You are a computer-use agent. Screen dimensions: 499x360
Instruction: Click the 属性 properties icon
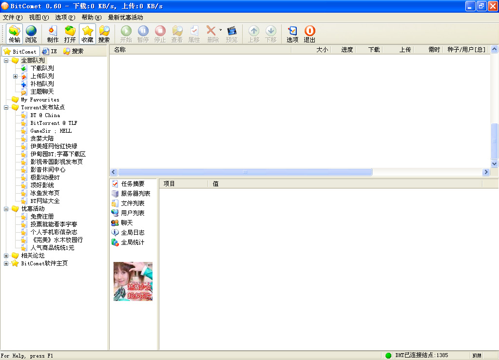(x=194, y=34)
